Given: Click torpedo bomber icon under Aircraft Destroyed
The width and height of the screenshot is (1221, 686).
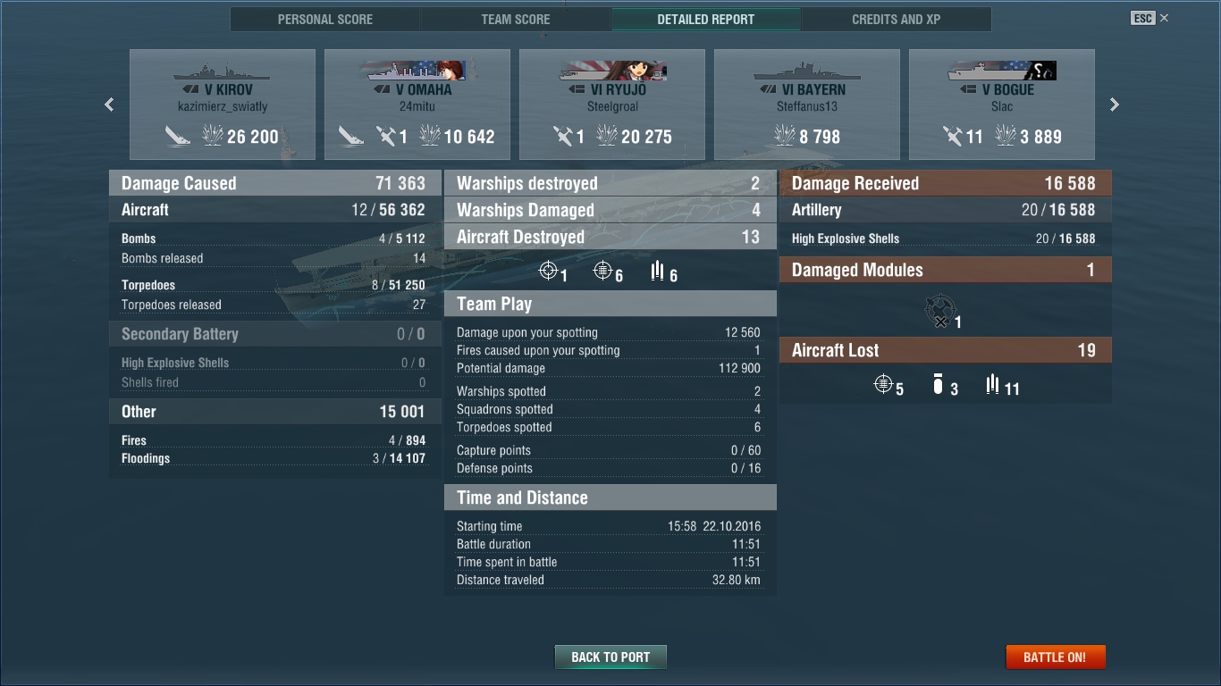Looking at the screenshot, I should point(658,271).
